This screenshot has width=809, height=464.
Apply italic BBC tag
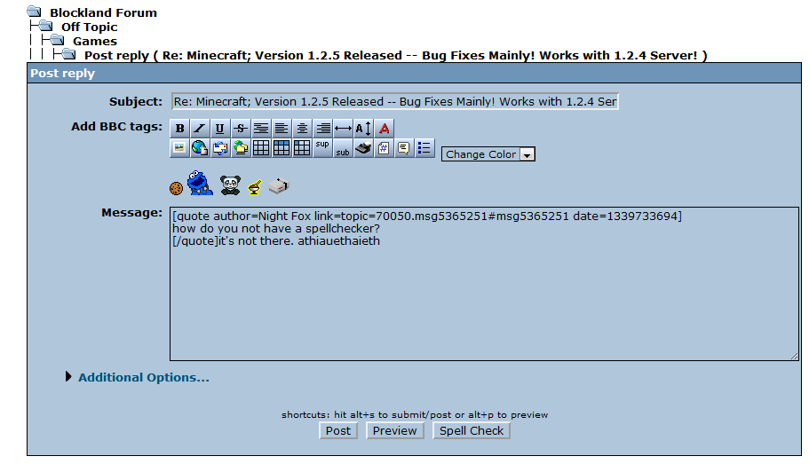(200, 129)
